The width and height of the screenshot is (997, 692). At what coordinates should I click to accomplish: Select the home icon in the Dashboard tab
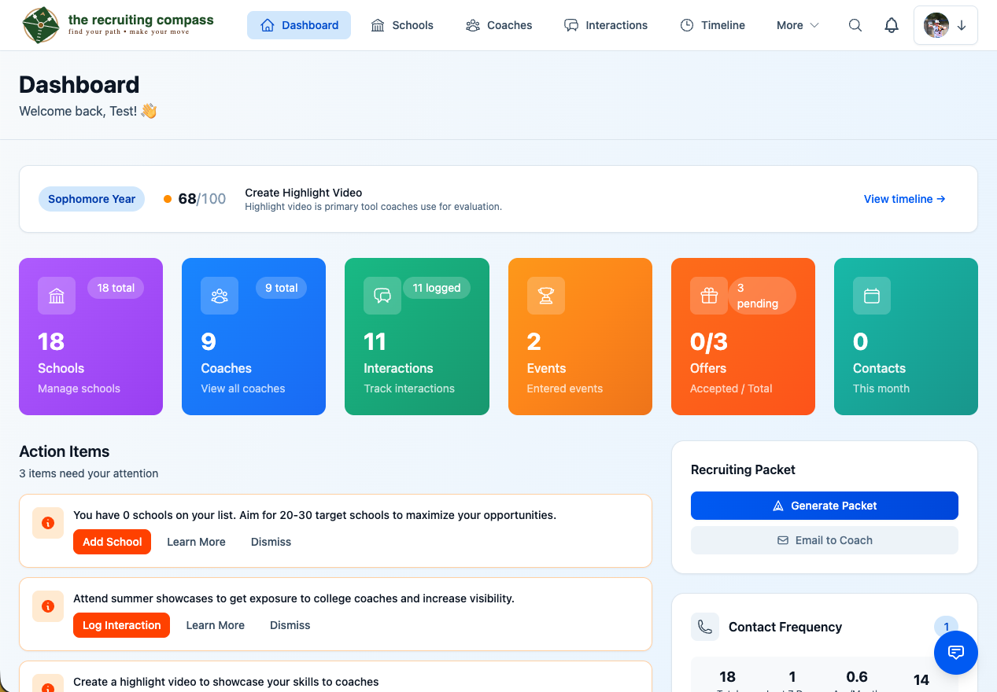pyautogui.click(x=268, y=25)
